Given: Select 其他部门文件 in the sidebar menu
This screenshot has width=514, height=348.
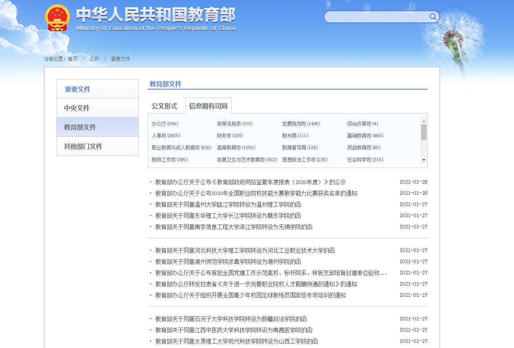Looking at the screenshot, I should 98,146.
